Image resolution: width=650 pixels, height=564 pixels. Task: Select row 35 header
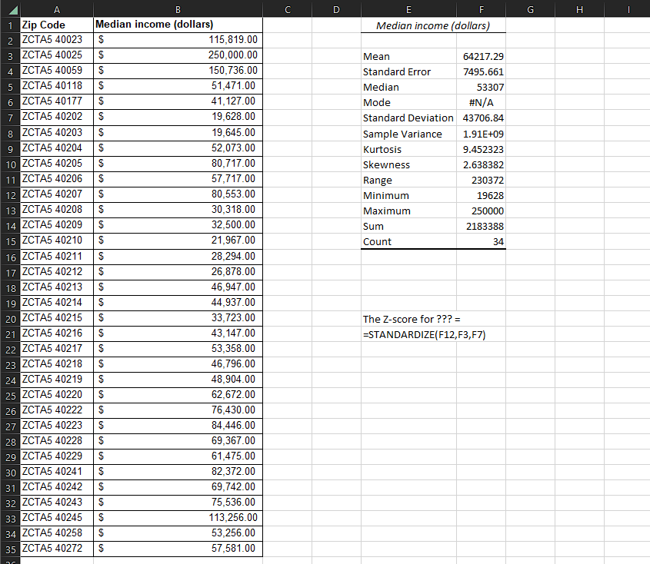click(x=10, y=549)
